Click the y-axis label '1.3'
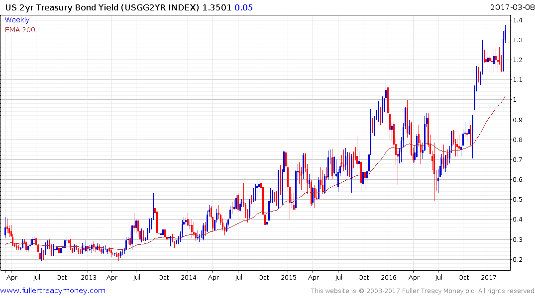The height and width of the screenshot is (298, 535). pos(518,40)
